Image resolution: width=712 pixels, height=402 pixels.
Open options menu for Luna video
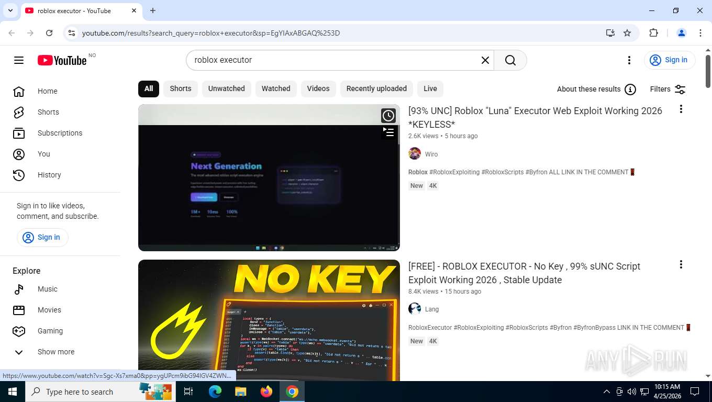click(x=681, y=109)
